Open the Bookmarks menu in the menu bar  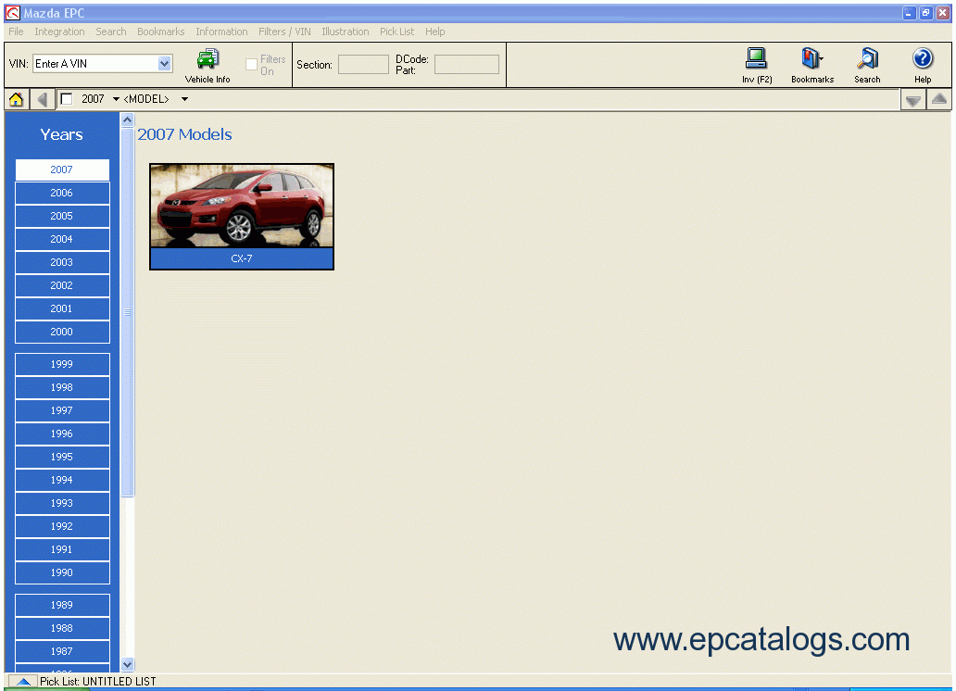pos(161,31)
